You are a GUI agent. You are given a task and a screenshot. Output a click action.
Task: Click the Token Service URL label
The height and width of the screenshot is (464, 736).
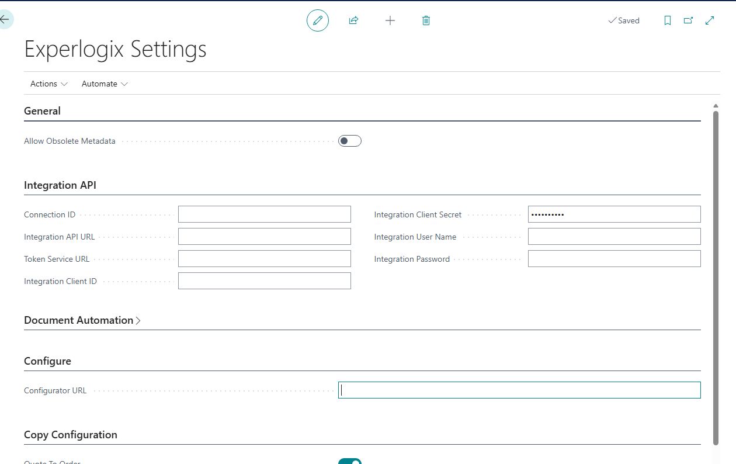57,259
